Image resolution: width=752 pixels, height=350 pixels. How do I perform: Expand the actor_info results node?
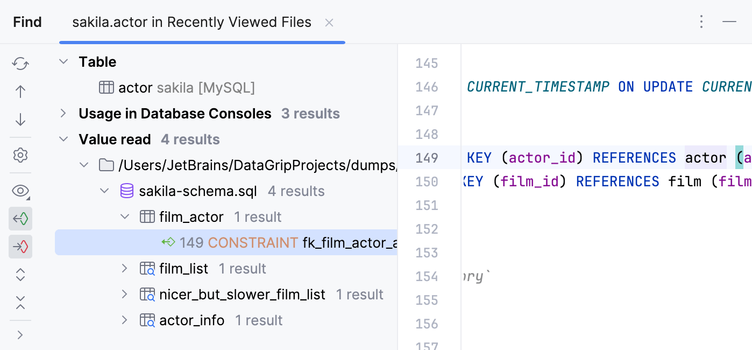124,320
